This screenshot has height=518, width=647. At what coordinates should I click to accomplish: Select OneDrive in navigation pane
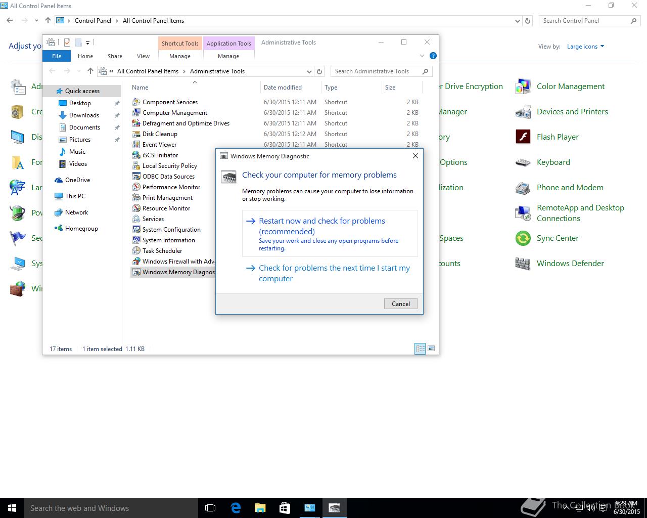pyautogui.click(x=77, y=180)
